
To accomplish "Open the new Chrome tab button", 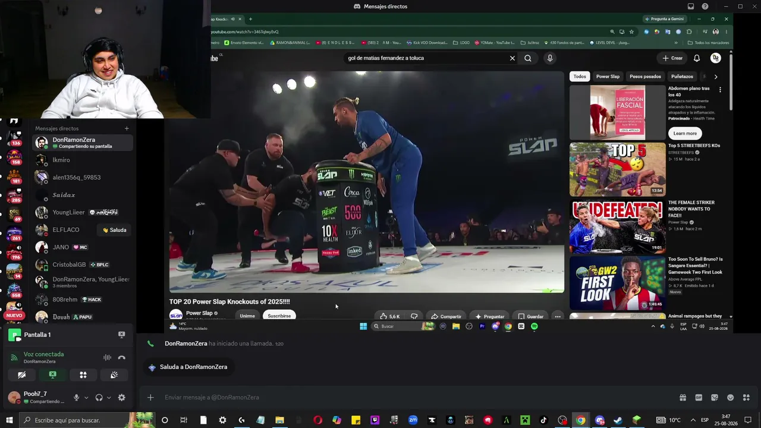I will click(250, 19).
